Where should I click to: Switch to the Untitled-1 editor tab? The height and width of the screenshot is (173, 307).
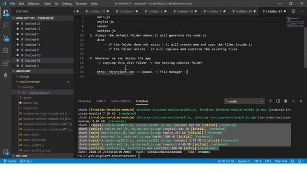pyautogui.click(x=127, y=12)
